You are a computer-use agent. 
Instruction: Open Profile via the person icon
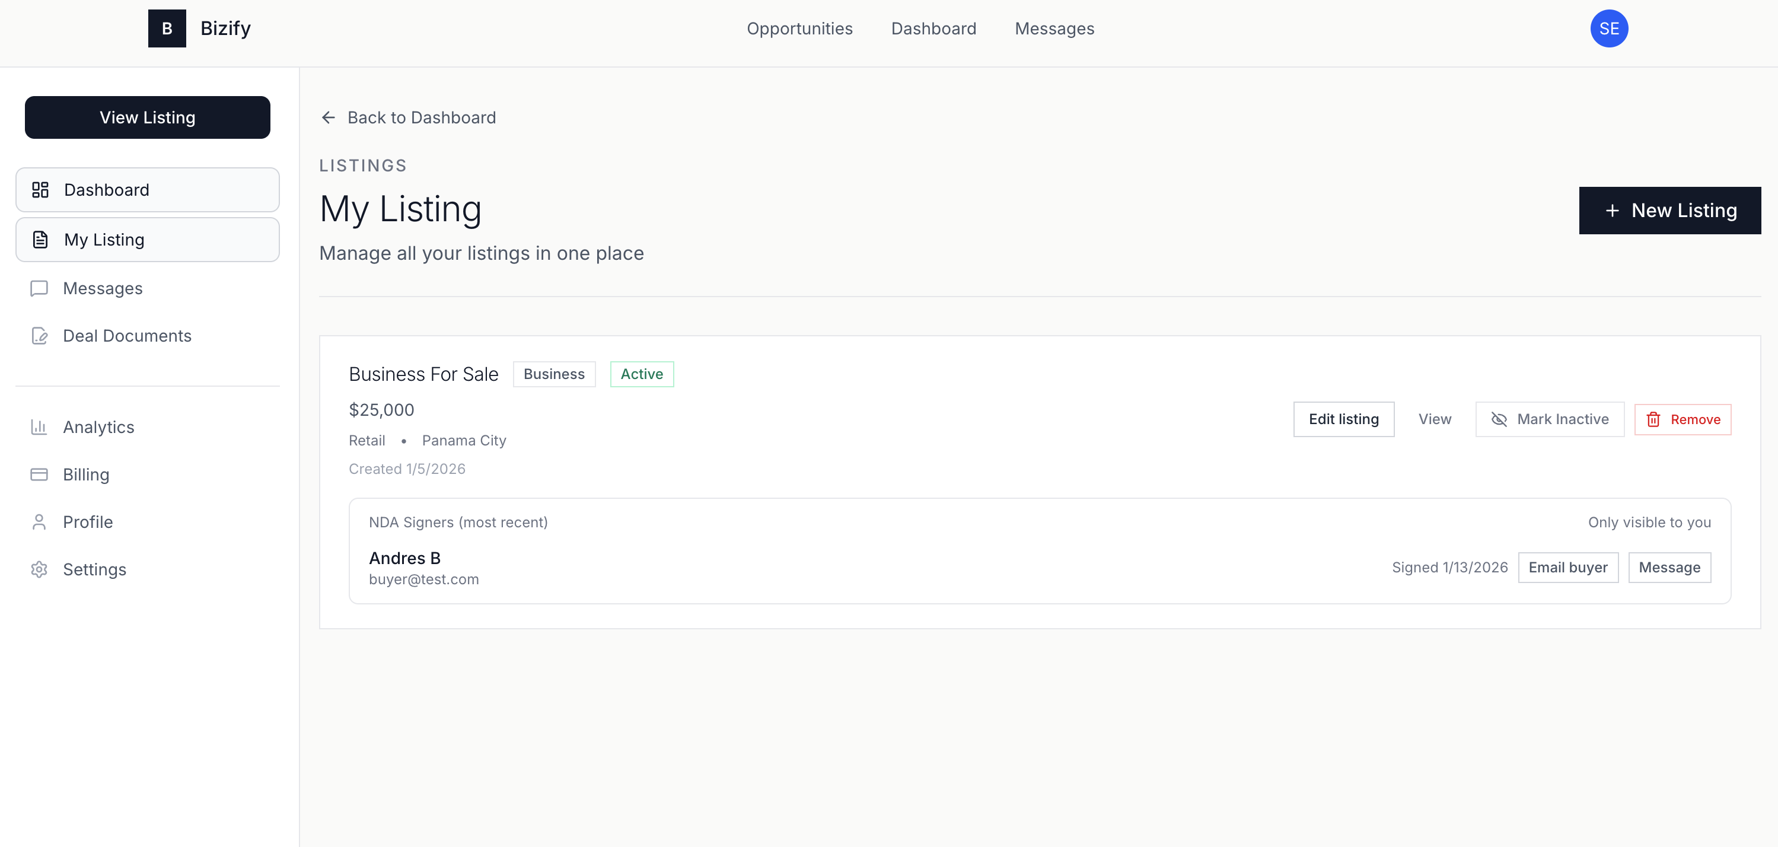39,522
